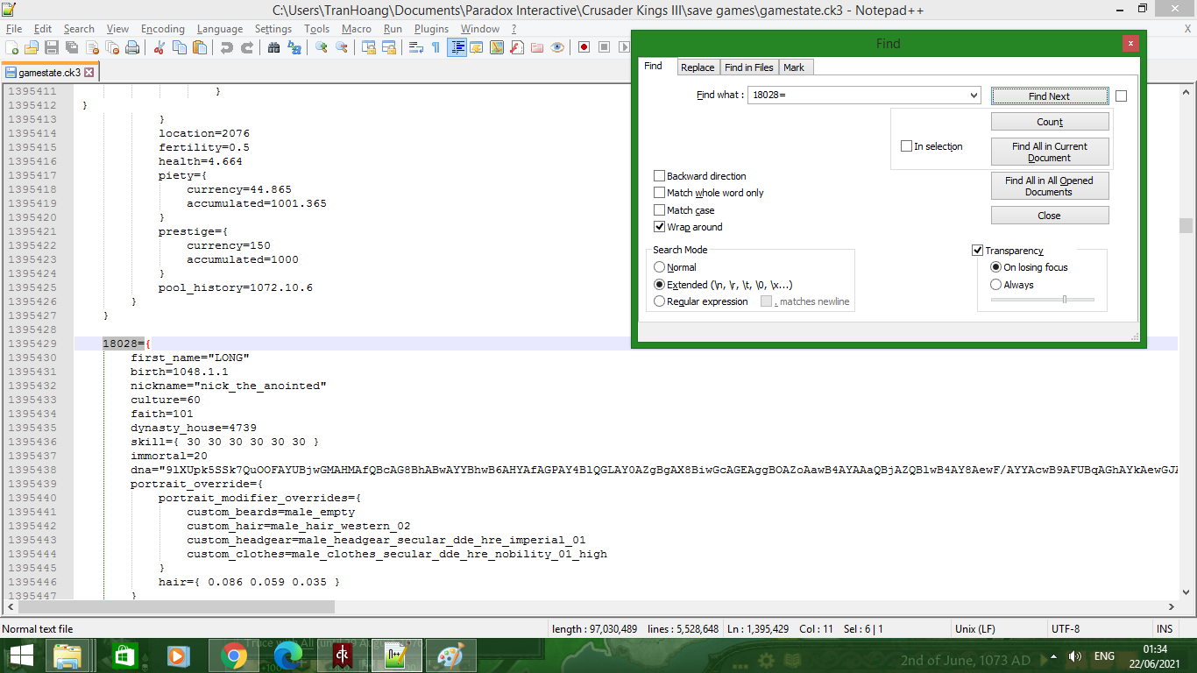Image resolution: width=1197 pixels, height=673 pixels.
Task: Copy selection with the toolbar Copy icon
Action: (x=180, y=47)
